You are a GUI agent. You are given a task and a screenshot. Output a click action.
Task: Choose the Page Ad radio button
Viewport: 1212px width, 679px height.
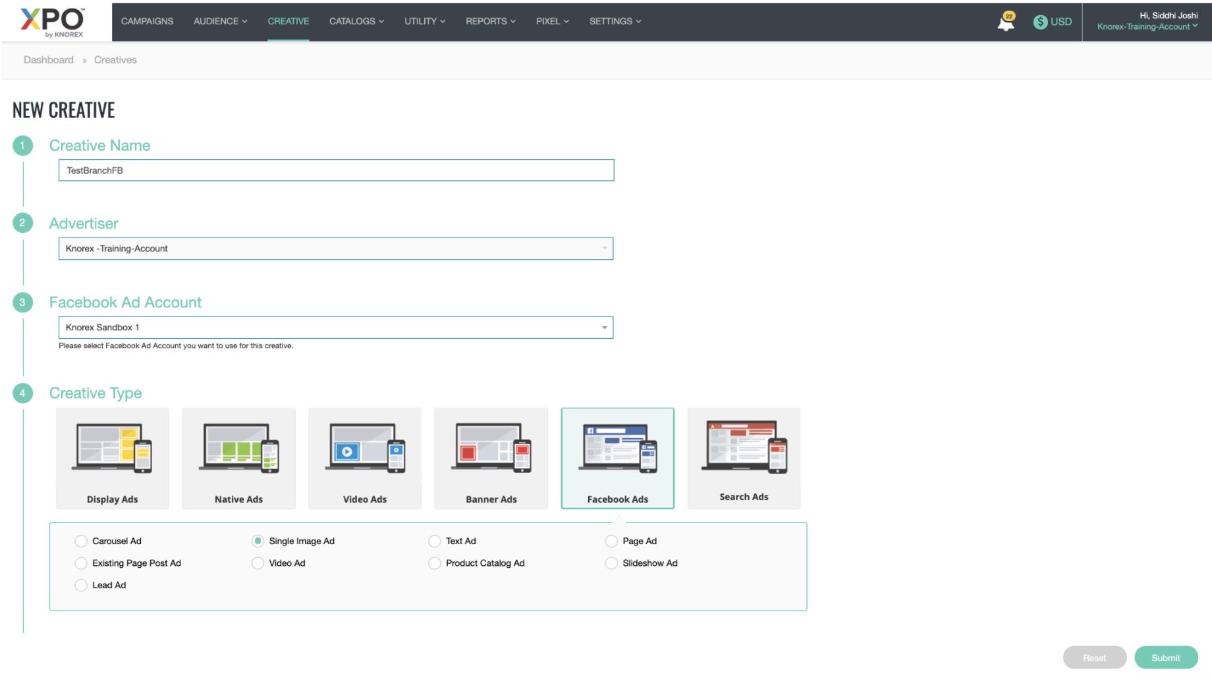611,541
